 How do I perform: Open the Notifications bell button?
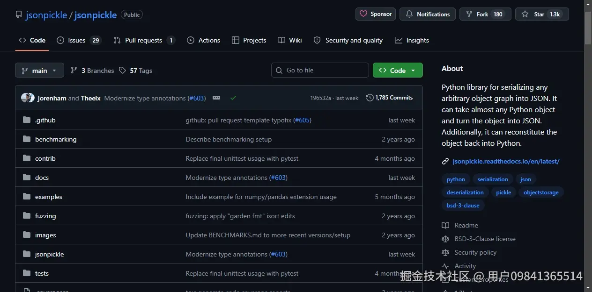tap(428, 14)
